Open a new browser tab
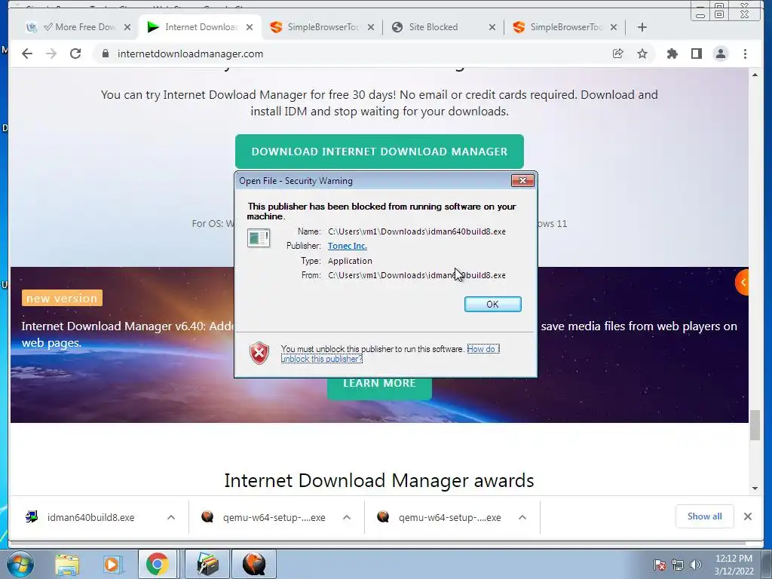The image size is (772, 579). [x=642, y=27]
